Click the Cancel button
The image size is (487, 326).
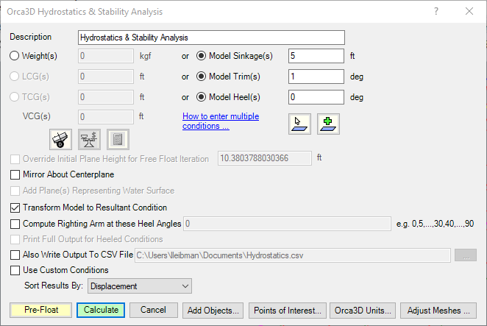[154, 310]
